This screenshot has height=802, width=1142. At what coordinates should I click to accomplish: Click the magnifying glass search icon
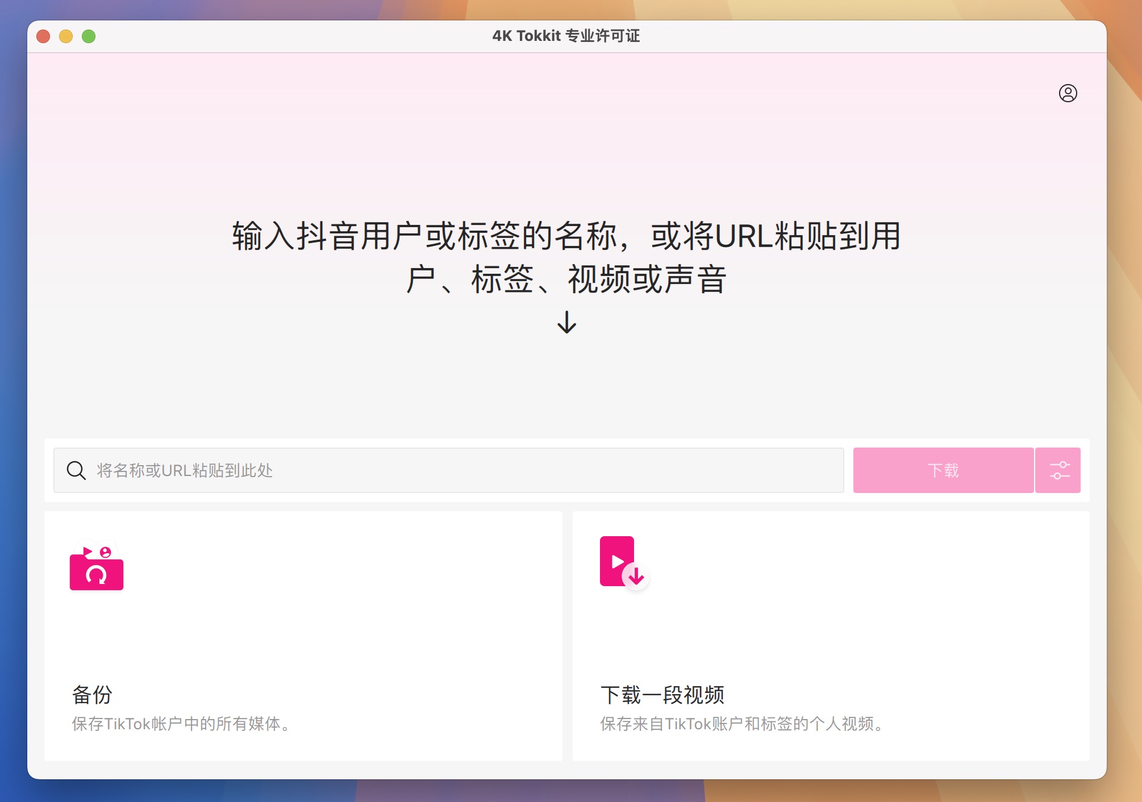coord(74,470)
